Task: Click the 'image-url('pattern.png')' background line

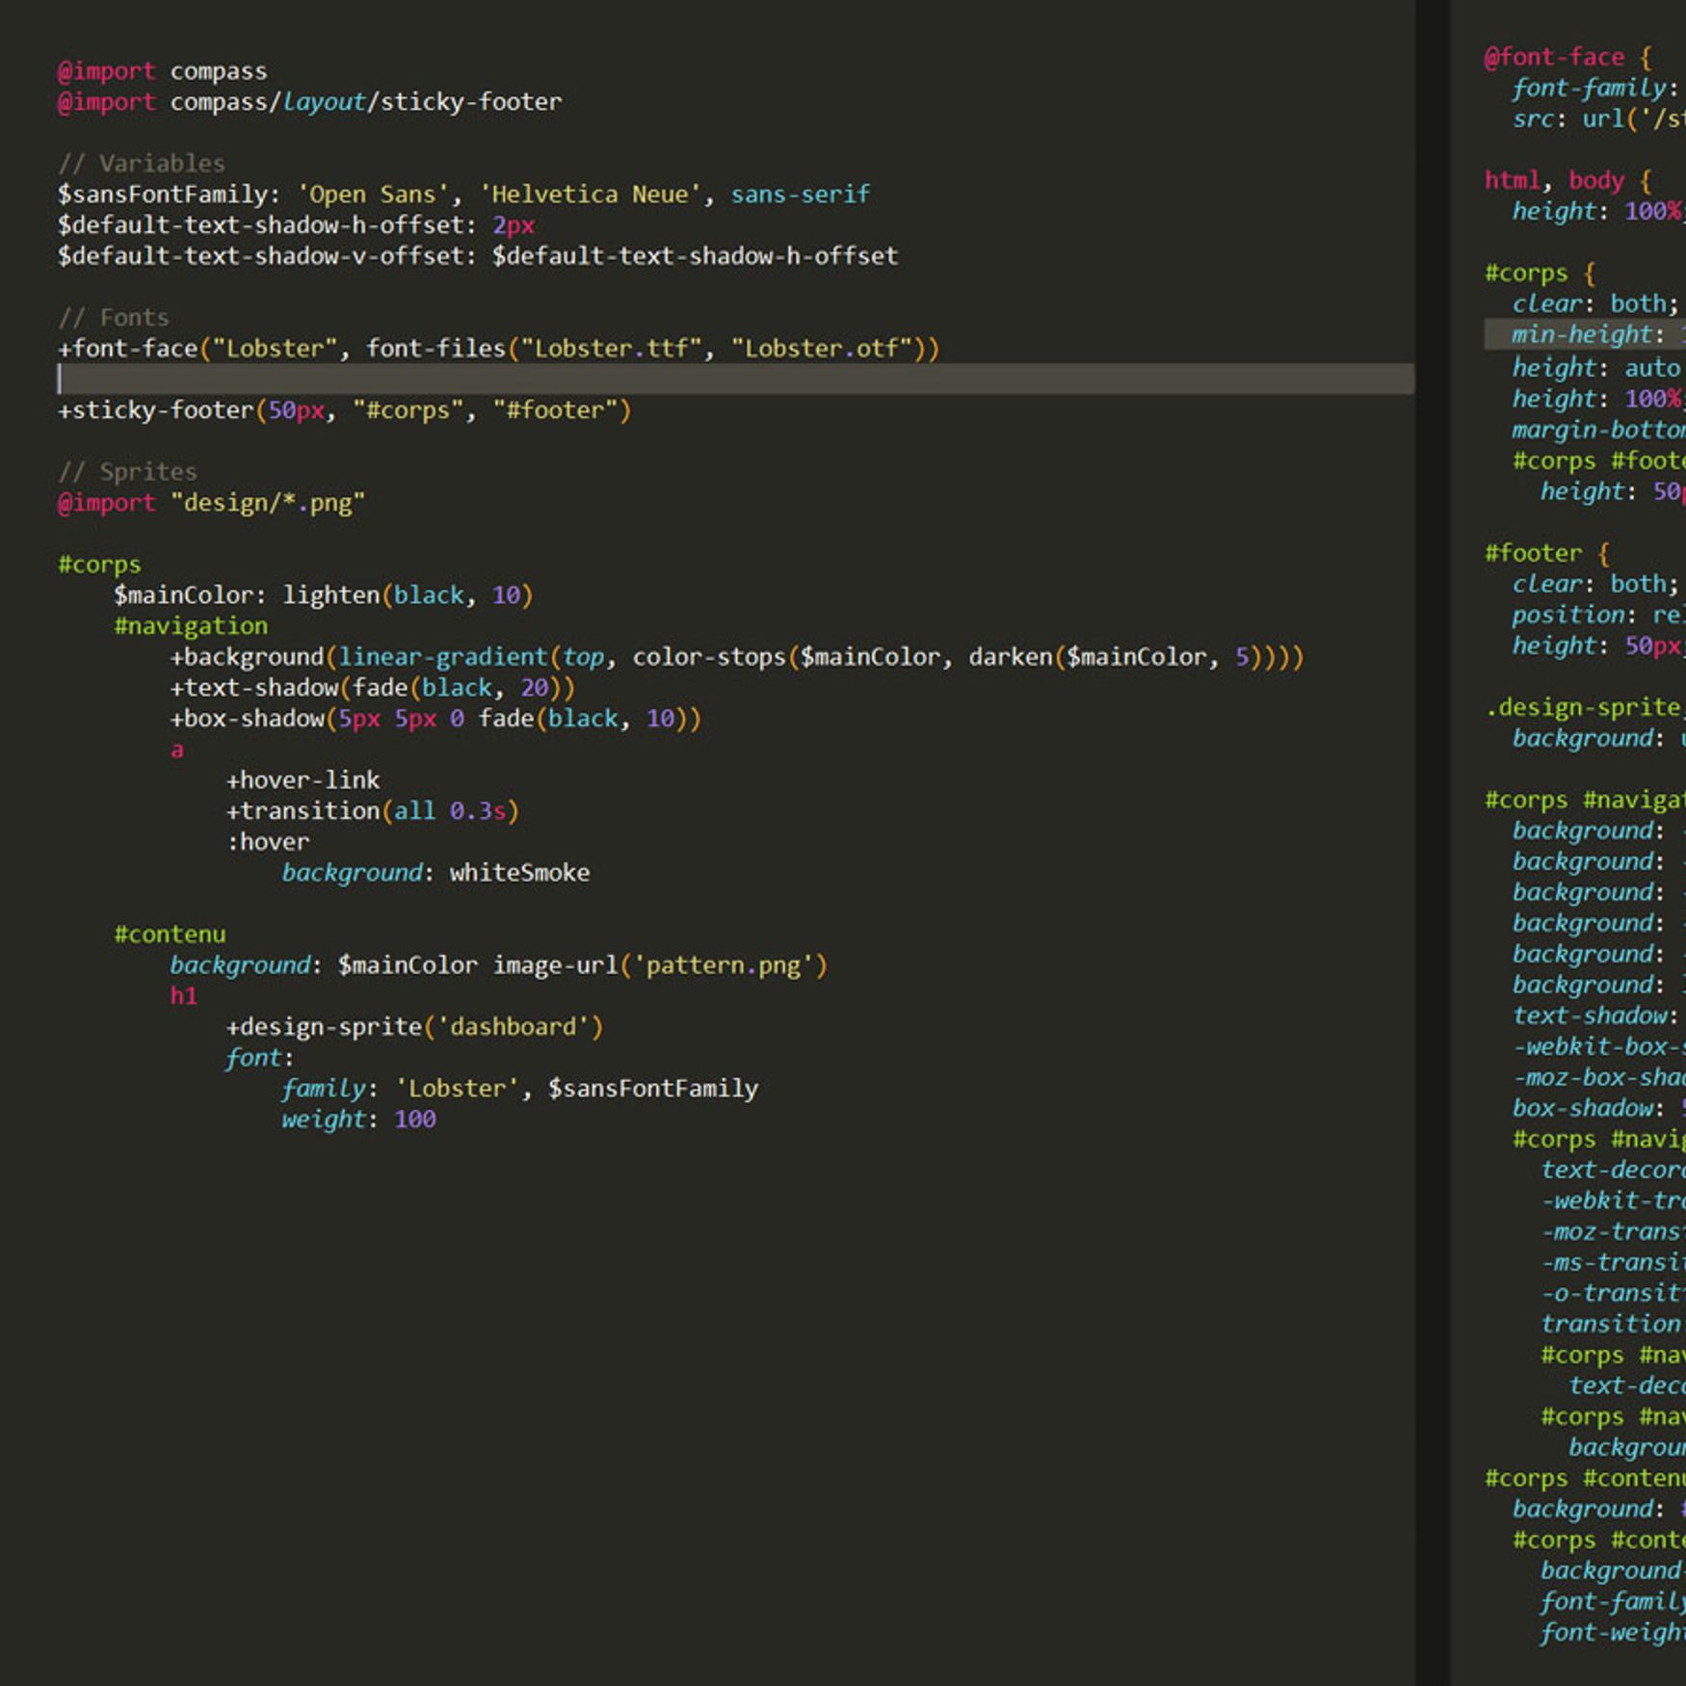Action: click(x=499, y=965)
